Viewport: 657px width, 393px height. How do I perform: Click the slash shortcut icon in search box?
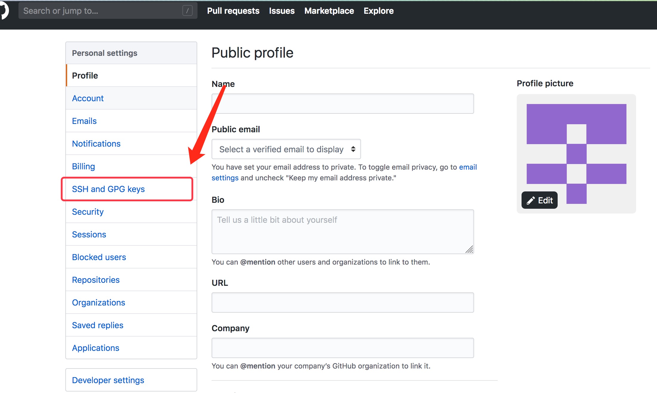187,11
